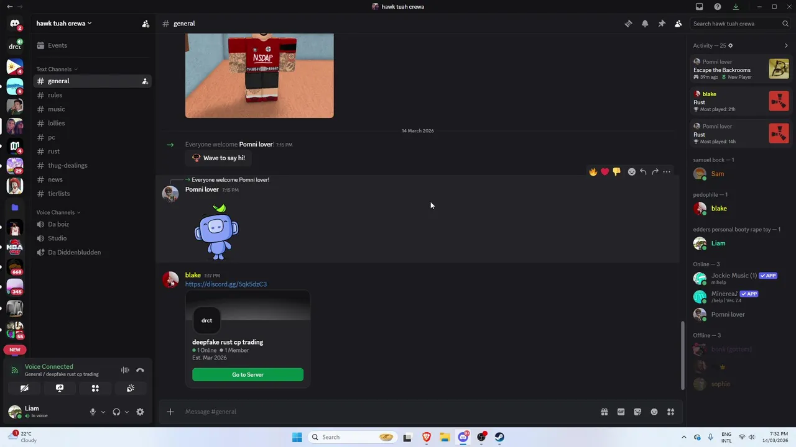
Task: Open the emoji picker in message bar
Action: coord(654,412)
